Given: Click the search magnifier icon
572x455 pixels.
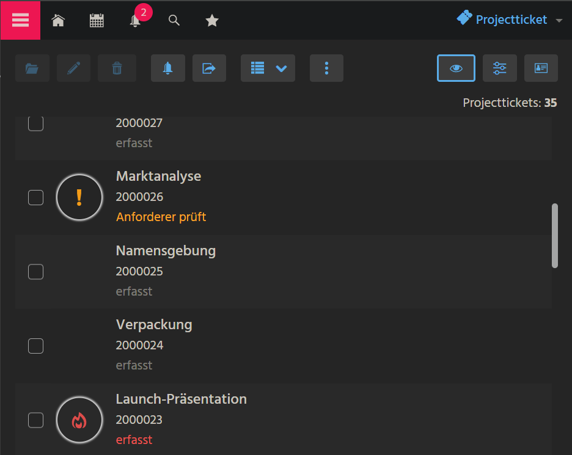Looking at the screenshot, I should (174, 21).
